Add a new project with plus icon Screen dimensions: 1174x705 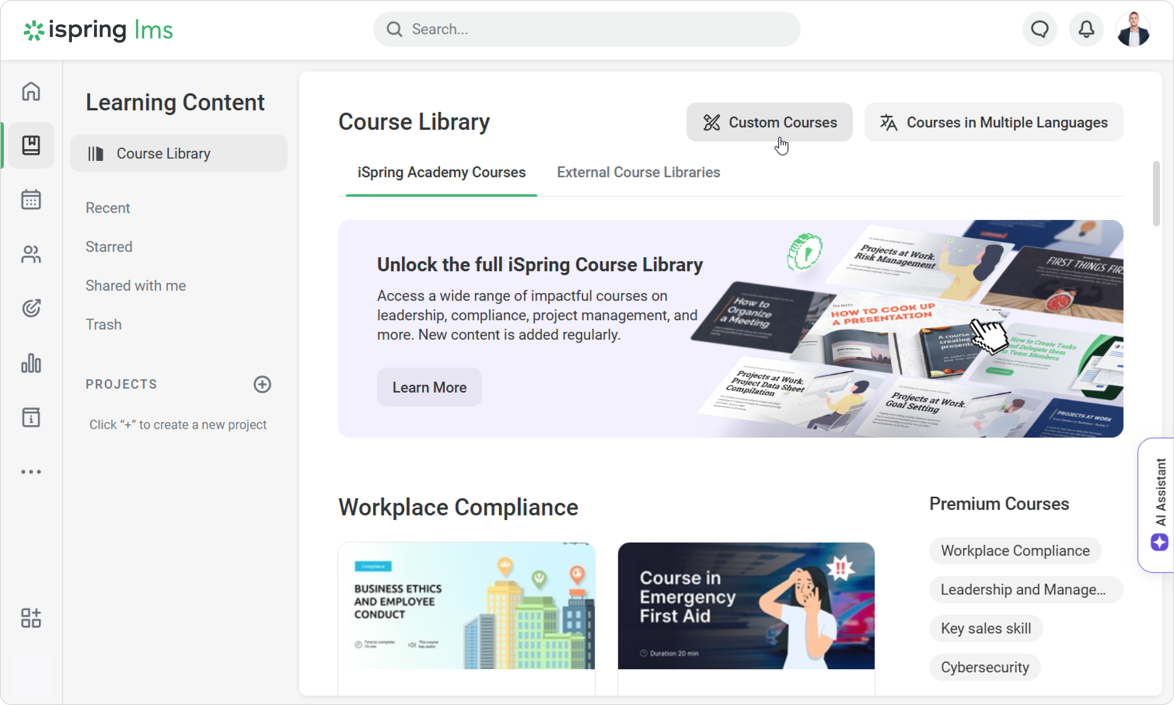point(262,384)
